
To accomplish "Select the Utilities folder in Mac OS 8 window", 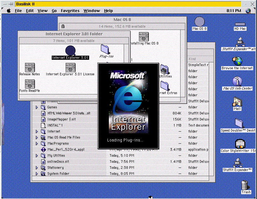I will (164, 69).
